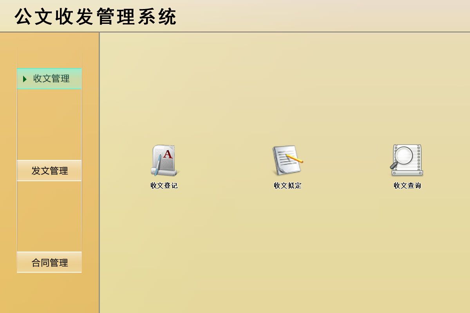Viewport: 470px width, 313px height.
Task: Click the 公文收发管理系统 title
Action: click(x=96, y=17)
